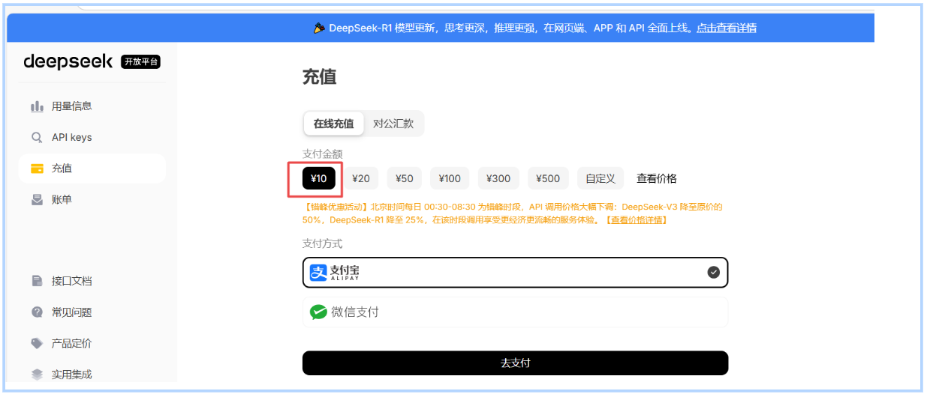
Task: Open 接口文档 in sidebar
Action: coord(92,281)
